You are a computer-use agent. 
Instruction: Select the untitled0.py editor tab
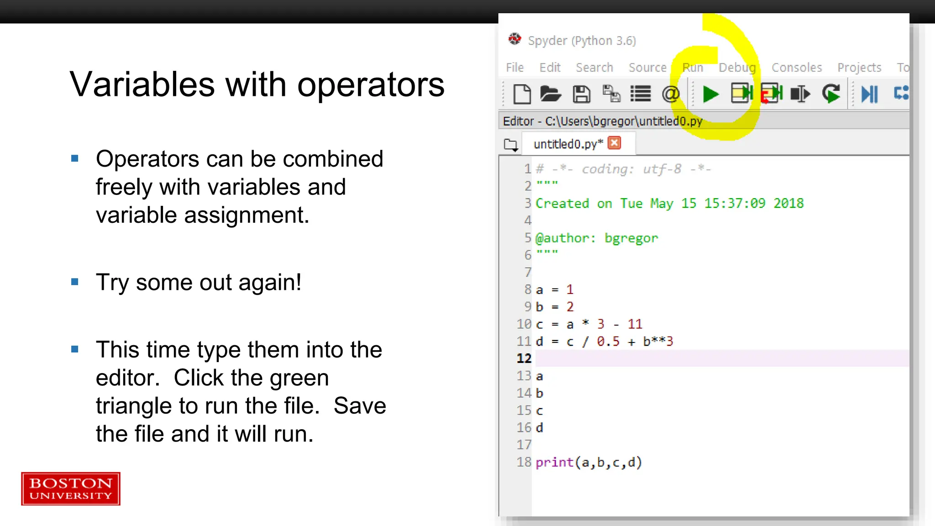tap(568, 144)
